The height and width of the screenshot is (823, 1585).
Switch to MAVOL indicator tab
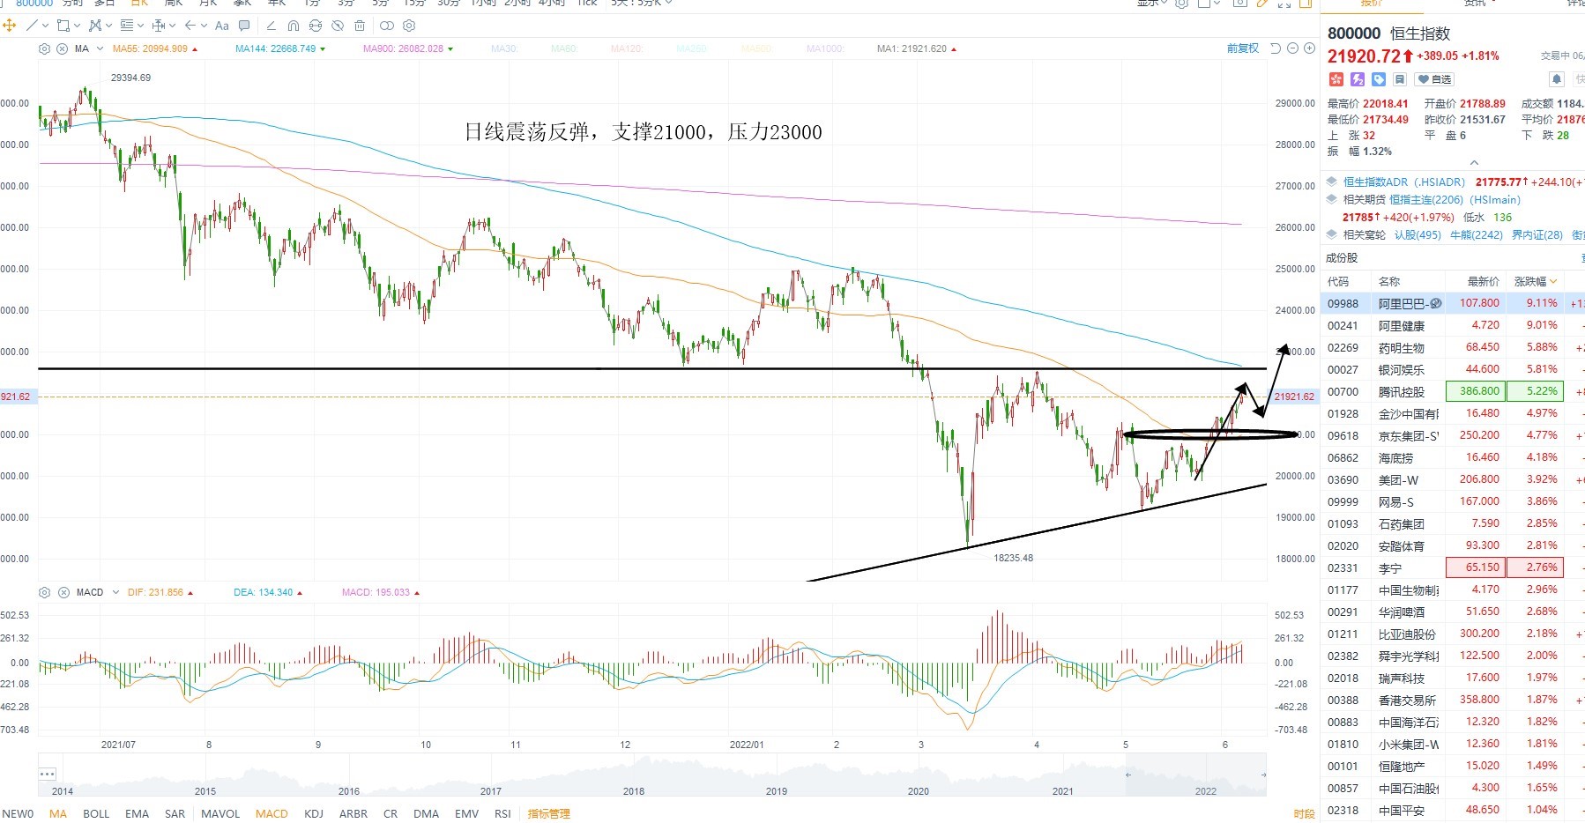point(220,813)
